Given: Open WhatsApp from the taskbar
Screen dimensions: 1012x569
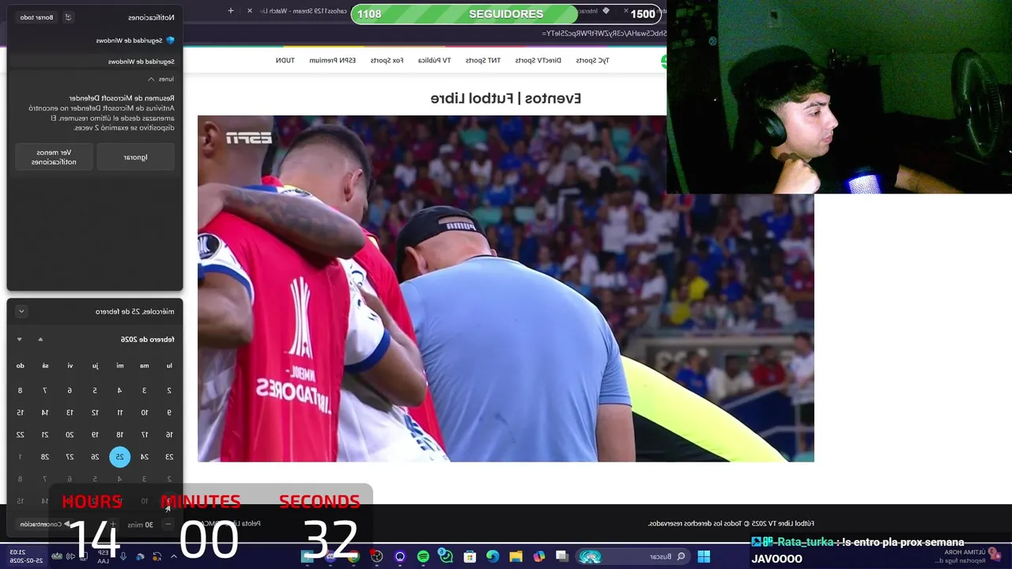Looking at the screenshot, I should click(x=445, y=556).
